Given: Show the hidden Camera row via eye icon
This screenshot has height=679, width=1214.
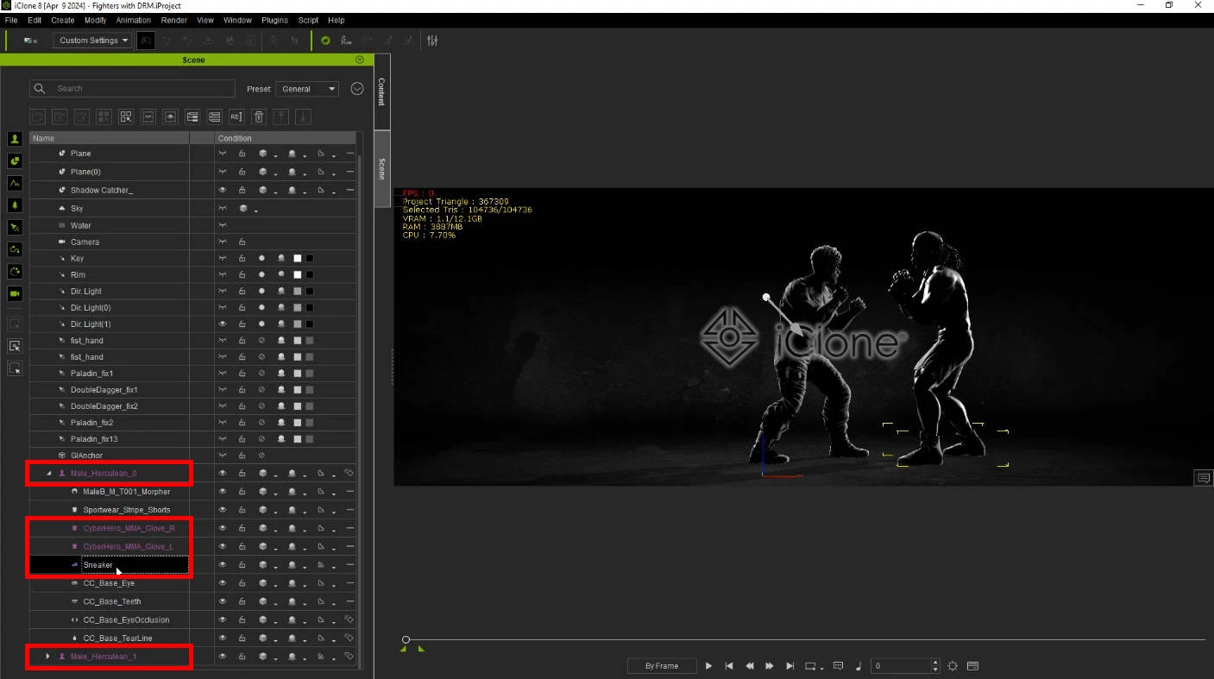Looking at the screenshot, I should pyautogui.click(x=223, y=242).
